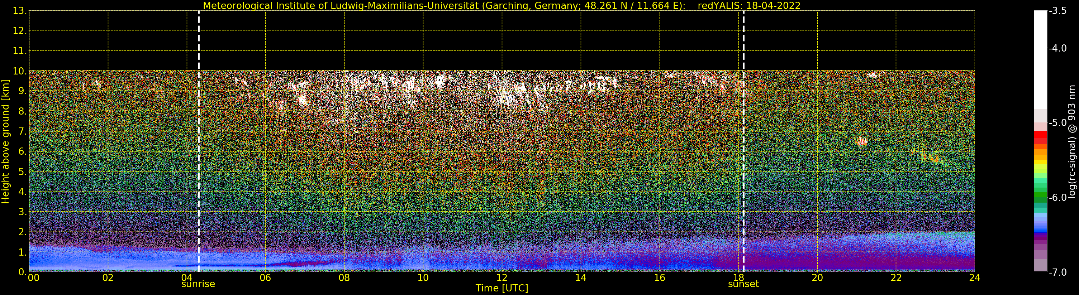Click the '0.' height-axis tick label
This screenshot has height=295, width=1079.
tap(23, 272)
